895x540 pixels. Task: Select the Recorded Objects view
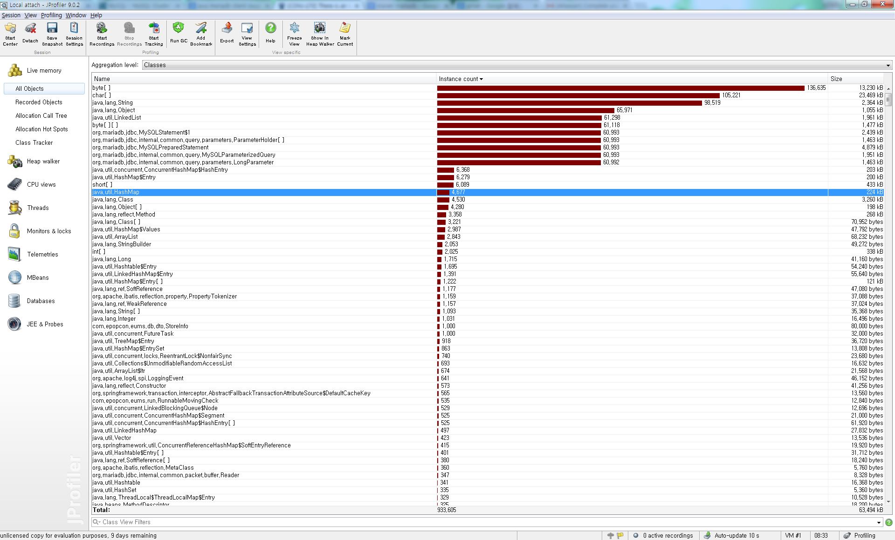click(39, 102)
